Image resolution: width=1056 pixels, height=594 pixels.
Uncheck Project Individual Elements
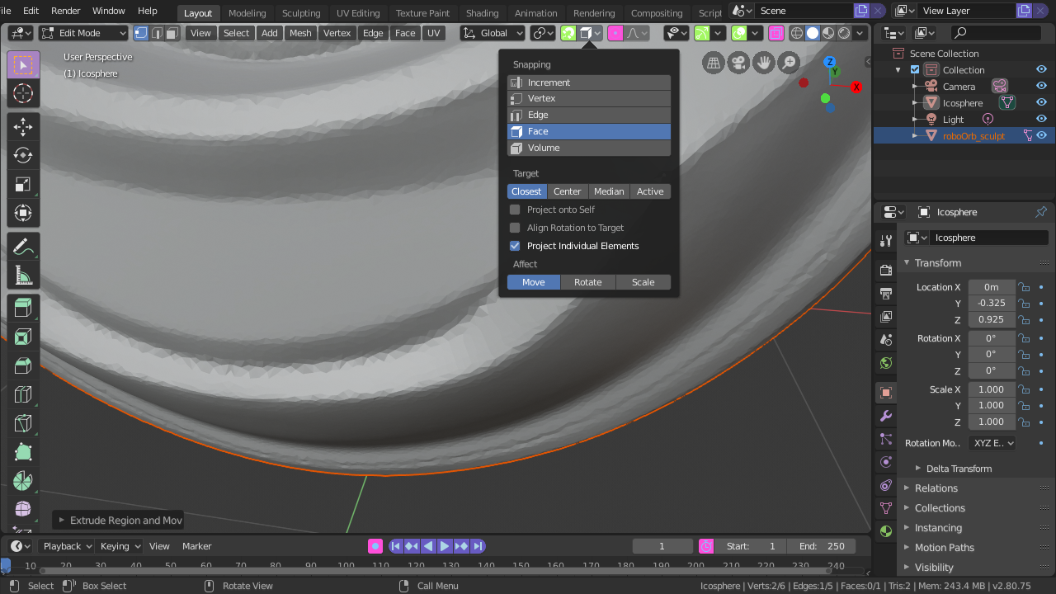tap(515, 246)
